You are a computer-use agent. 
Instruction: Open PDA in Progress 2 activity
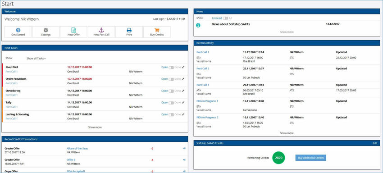point(207,117)
